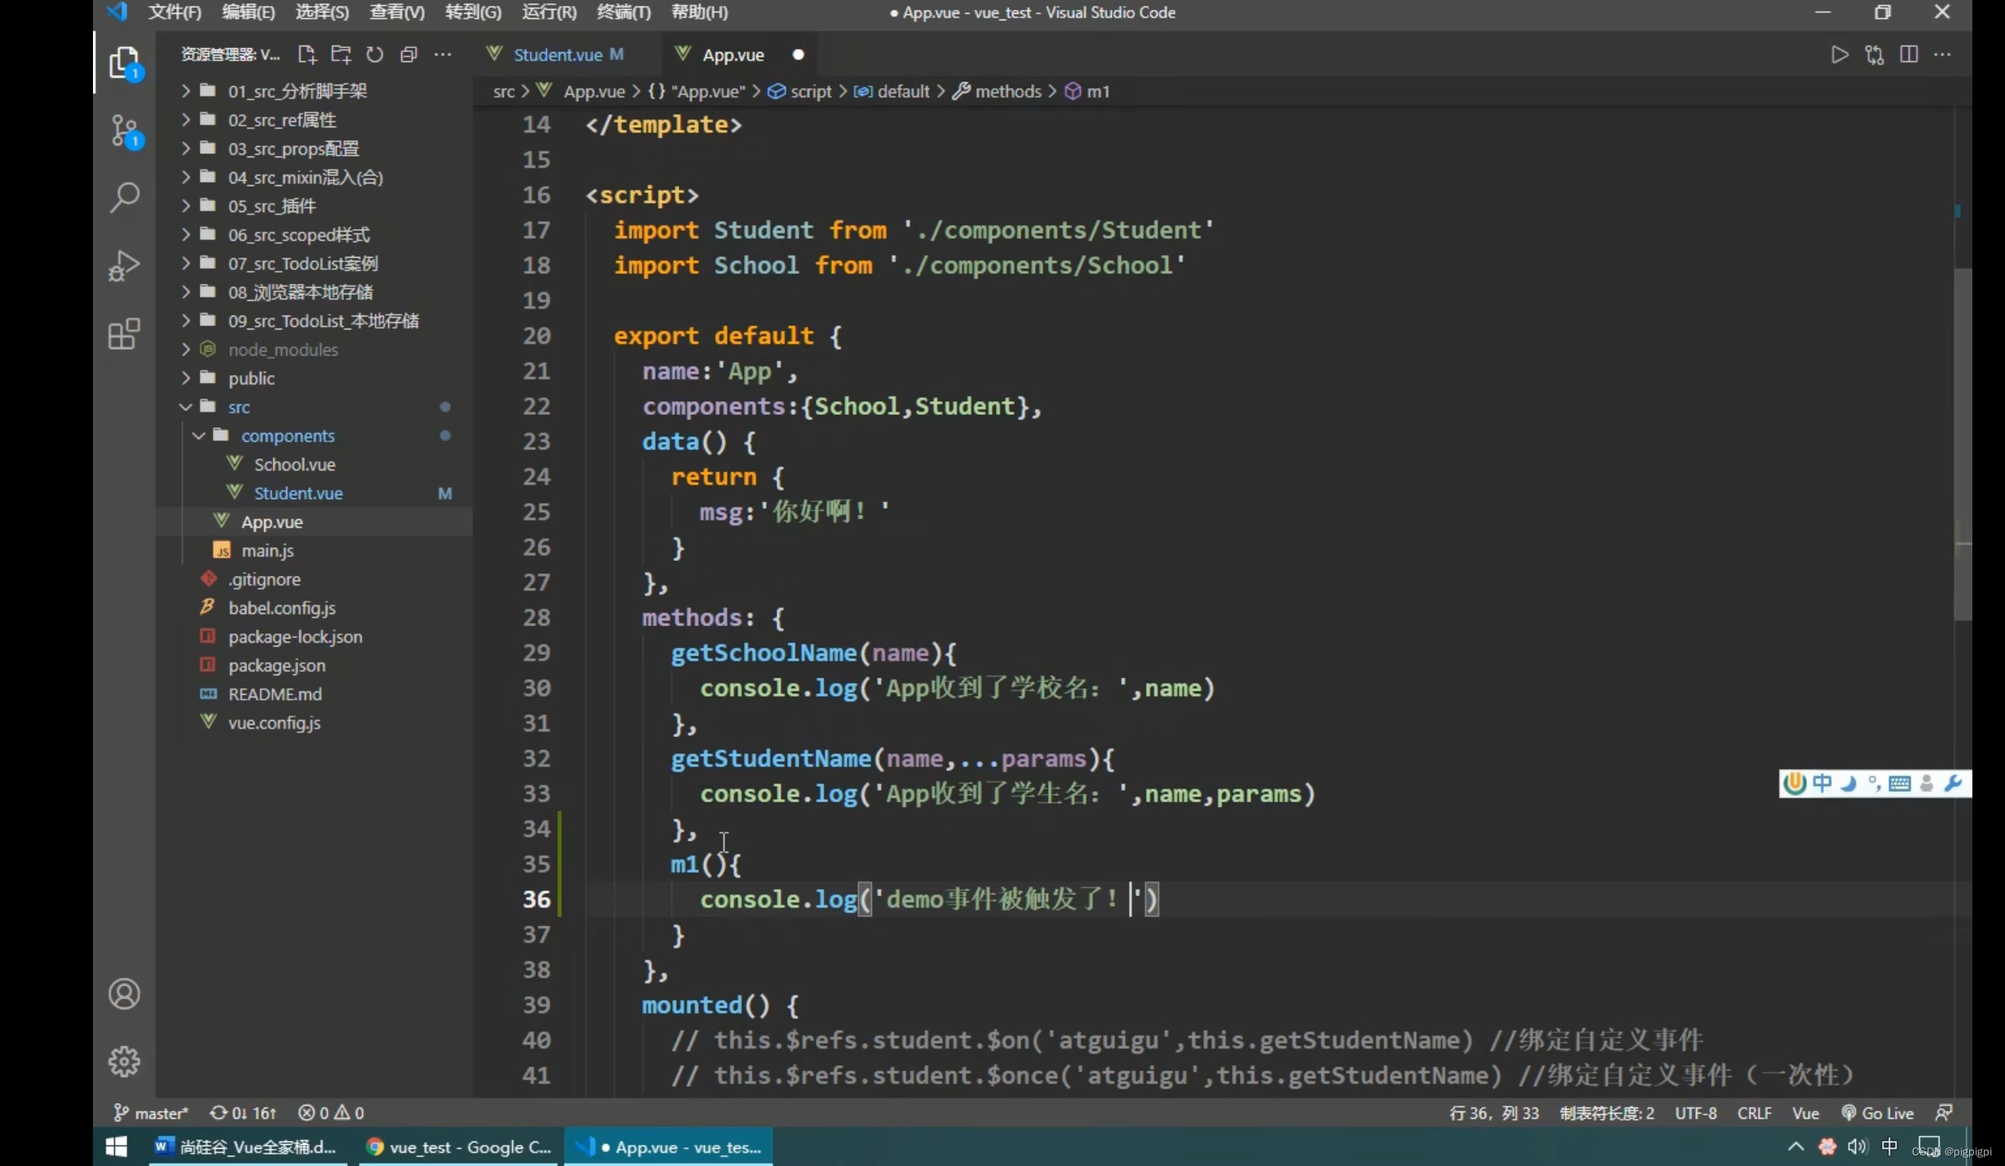Viewport: 2005px width, 1166px height.
Task: Open the Accounts menu icon
Action: click(124, 994)
